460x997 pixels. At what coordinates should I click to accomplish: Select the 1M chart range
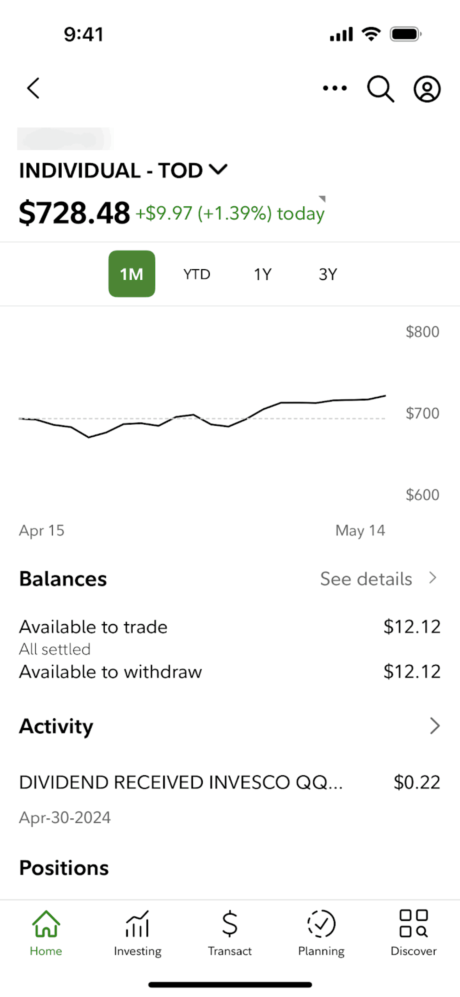(132, 274)
